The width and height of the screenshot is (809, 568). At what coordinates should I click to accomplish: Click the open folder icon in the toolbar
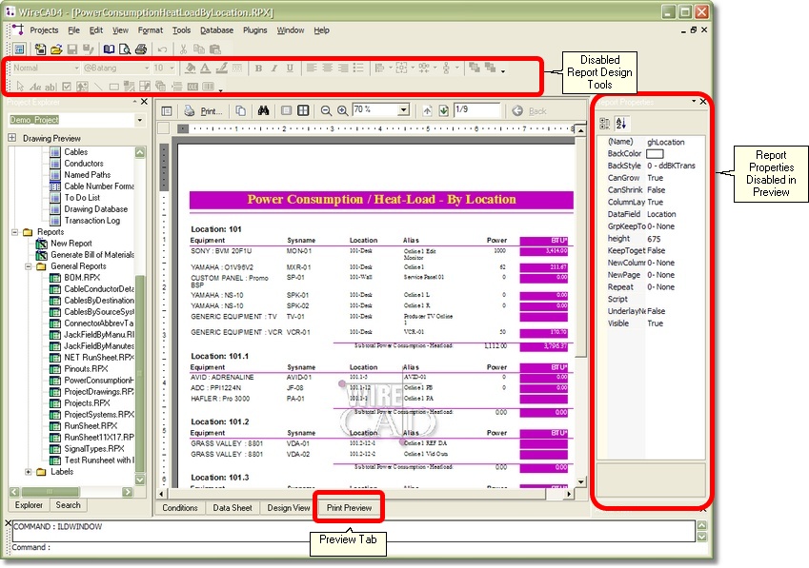pyautogui.click(x=56, y=49)
